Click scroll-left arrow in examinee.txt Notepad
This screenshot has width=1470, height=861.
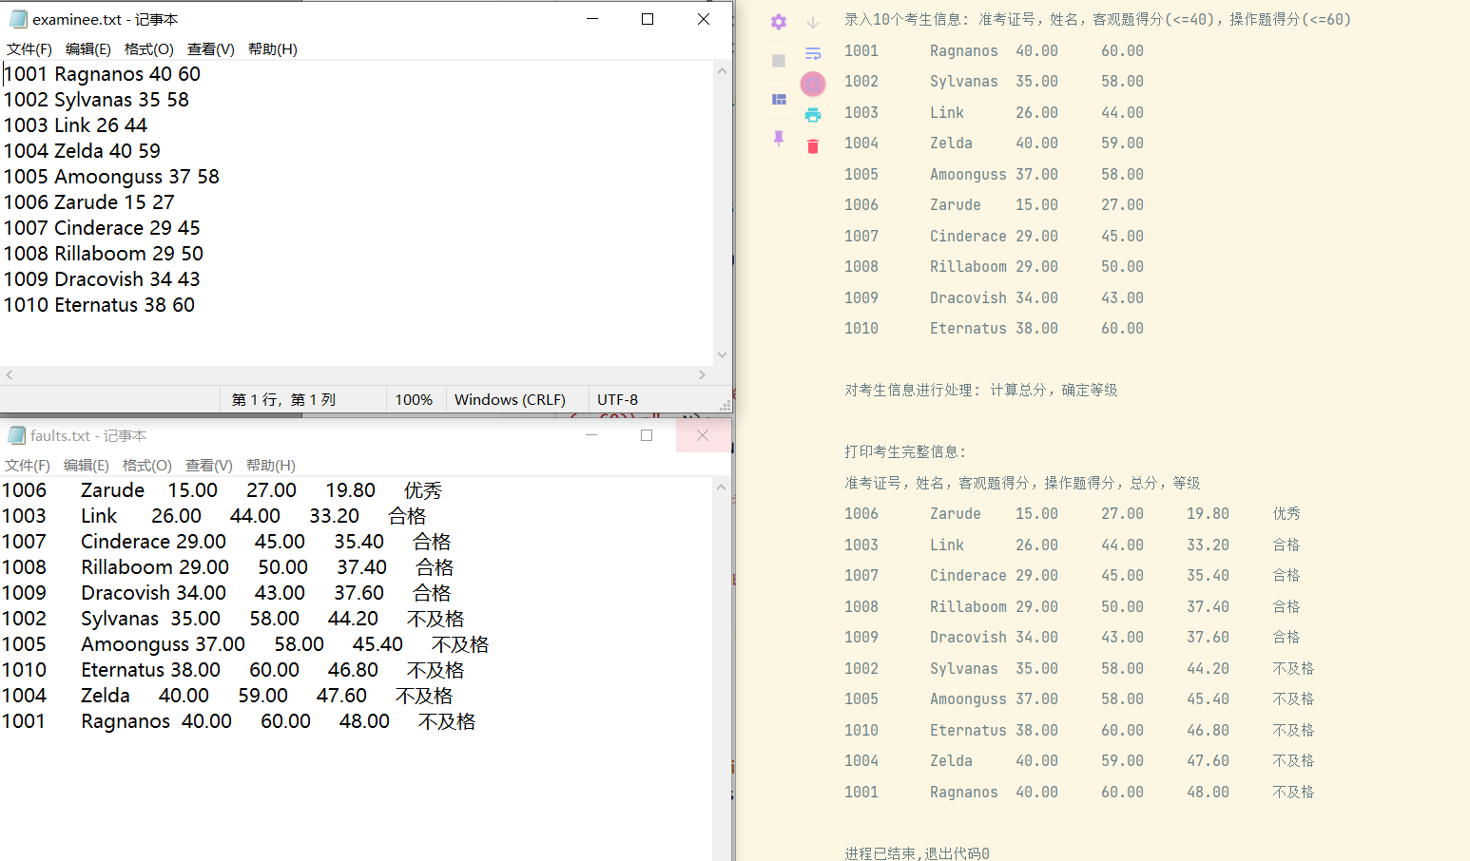point(10,375)
